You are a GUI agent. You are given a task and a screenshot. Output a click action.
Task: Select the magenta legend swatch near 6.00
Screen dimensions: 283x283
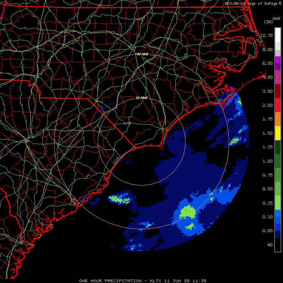[x=278, y=60]
